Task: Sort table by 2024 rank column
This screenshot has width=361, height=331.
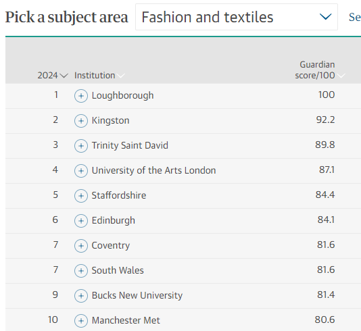Action: tap(53, 76)
